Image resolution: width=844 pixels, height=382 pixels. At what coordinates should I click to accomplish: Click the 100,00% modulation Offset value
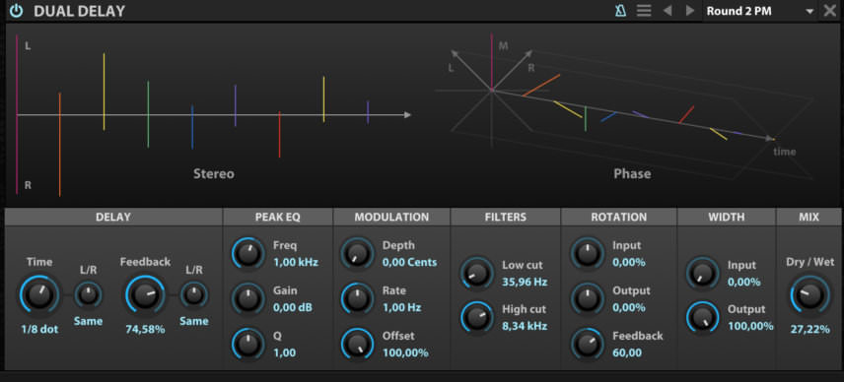coord(405,353)
